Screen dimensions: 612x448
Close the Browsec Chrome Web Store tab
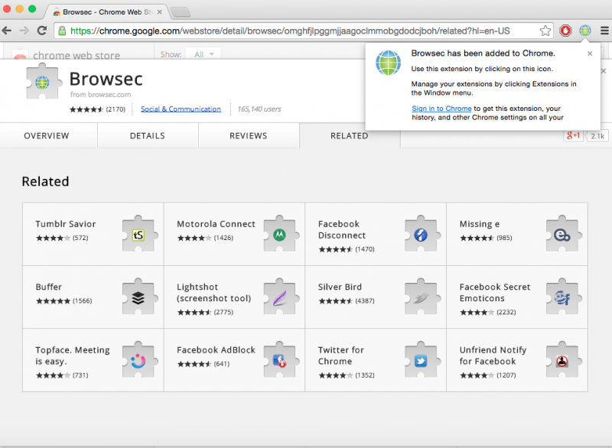pos(159,12)
